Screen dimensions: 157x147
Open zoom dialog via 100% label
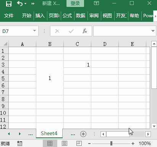pyautogui.click(x=145, y=144)
